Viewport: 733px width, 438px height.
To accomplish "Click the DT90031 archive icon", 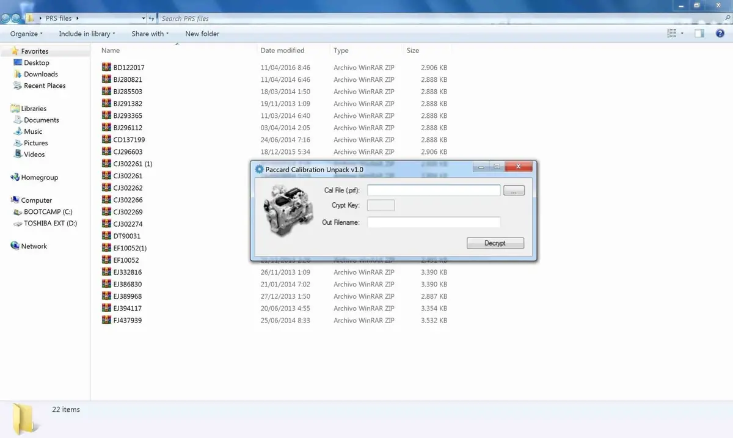I will [x=106, y=236].
